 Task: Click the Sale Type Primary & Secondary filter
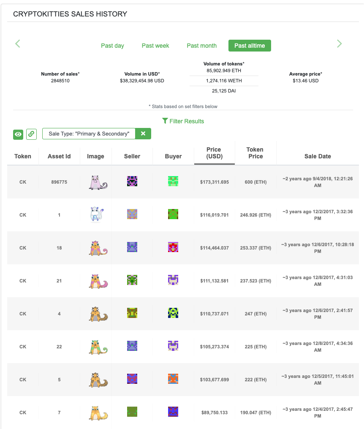click(89, 133)
